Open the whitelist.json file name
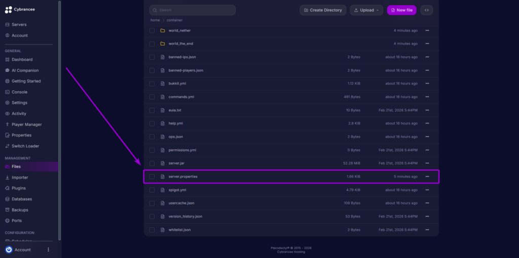 tap(179, 230)
